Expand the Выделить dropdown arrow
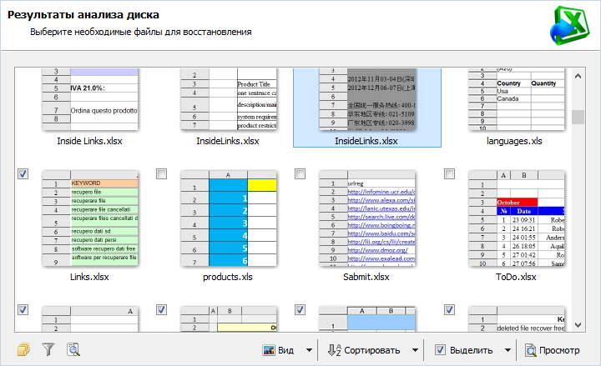This screenshot has height=366, width=601. (508, 350)
